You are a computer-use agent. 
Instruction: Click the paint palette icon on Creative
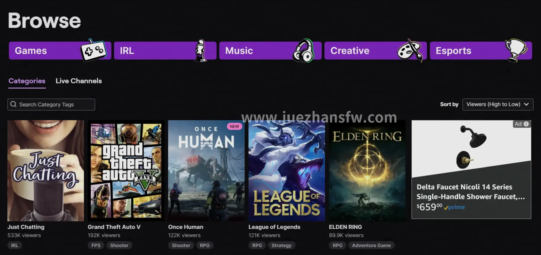pyautogui.click(x=410, y=51)
